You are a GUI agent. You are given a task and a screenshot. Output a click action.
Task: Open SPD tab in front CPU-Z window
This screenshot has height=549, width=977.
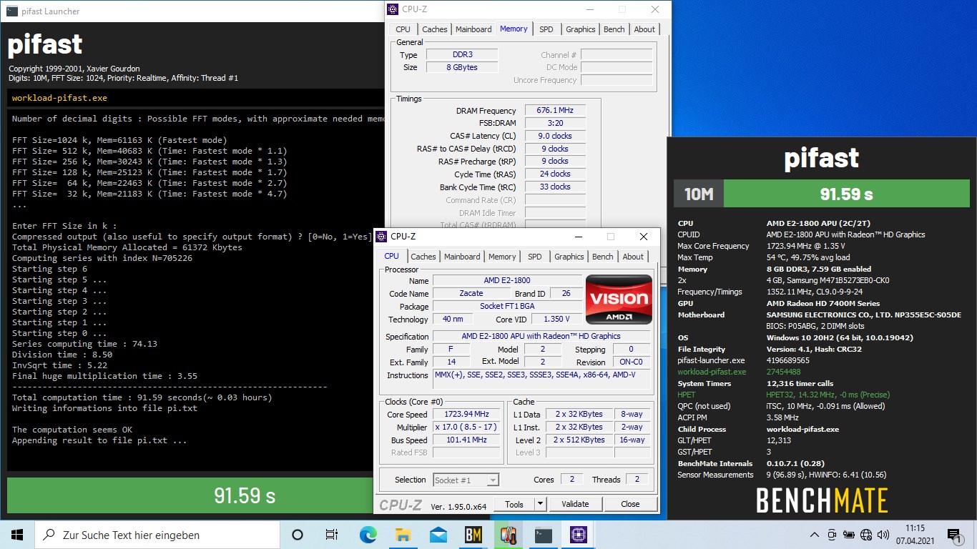tap(535, 257)
